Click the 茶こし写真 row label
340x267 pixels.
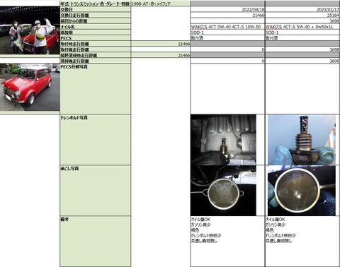(95, 191)
